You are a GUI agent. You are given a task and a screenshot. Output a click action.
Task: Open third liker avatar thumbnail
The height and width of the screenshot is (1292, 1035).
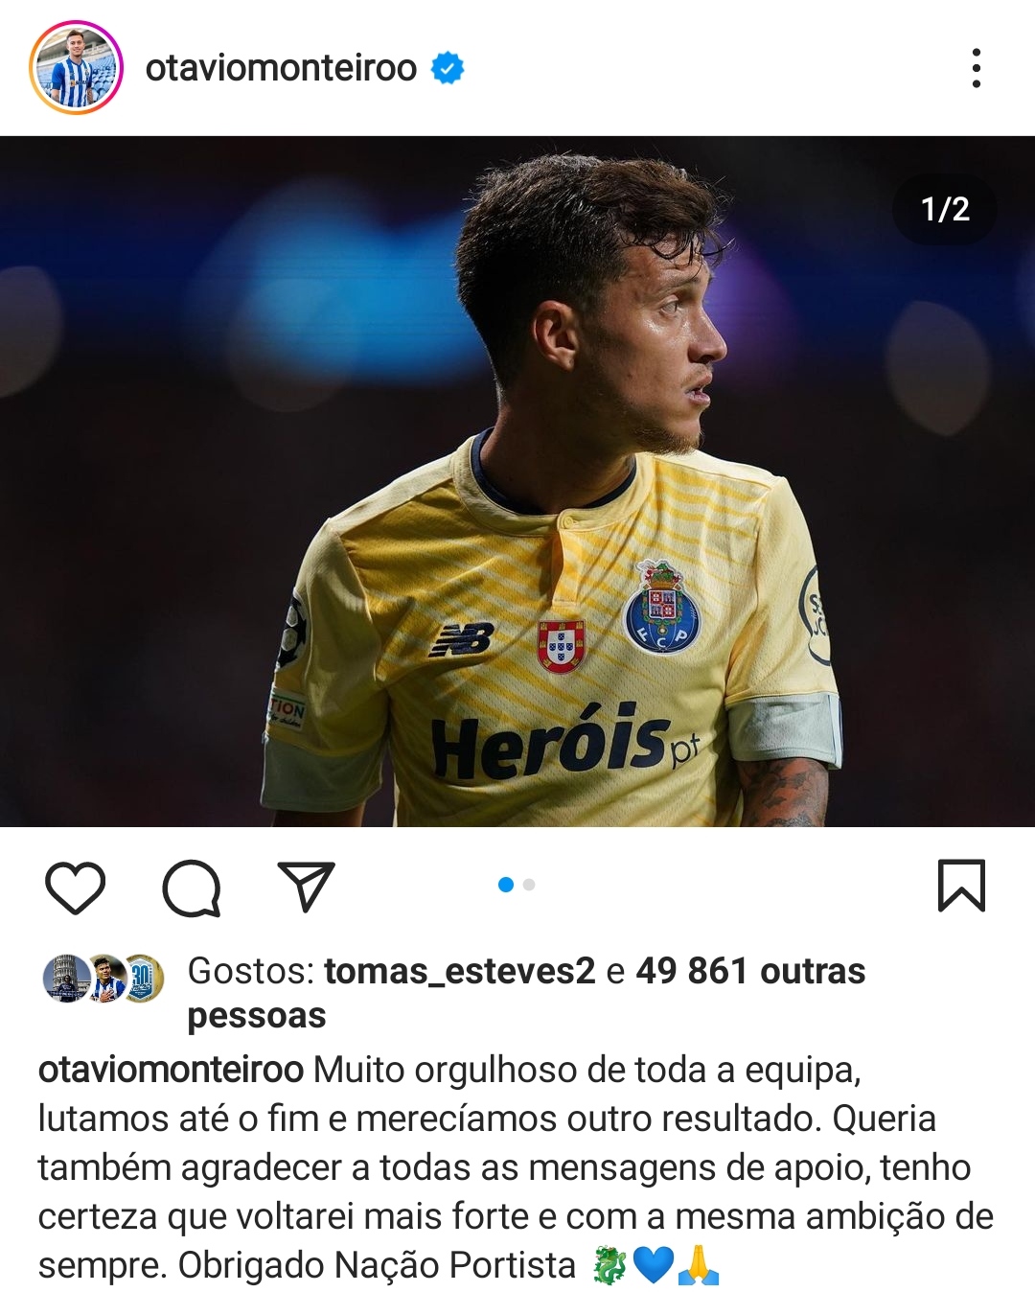click(144, 979)
